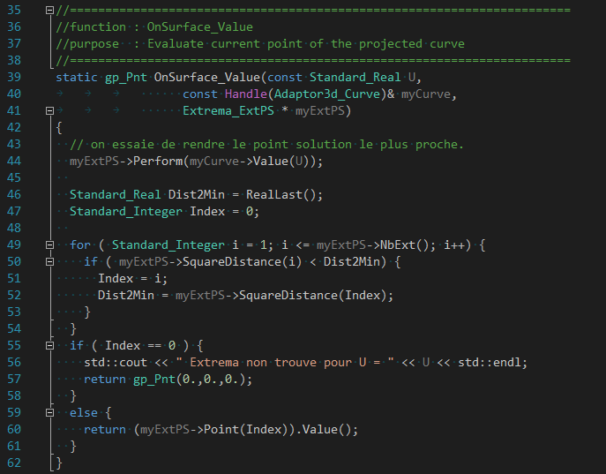Click line number 49 in the gutter
The width and height of the screenshot is (606, 474).
click(x=14, y=245)
